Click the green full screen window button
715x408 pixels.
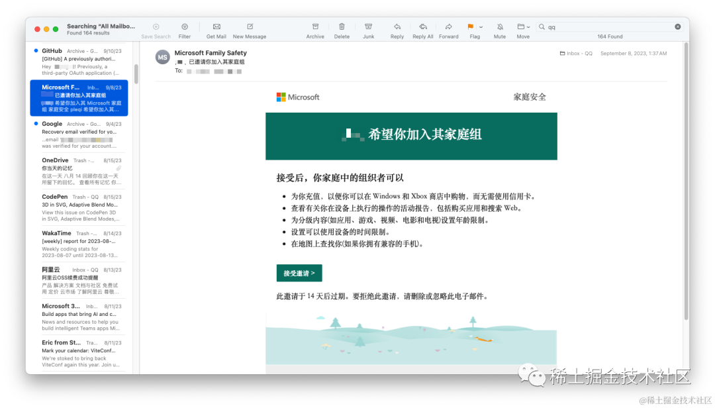coord(56,29)
